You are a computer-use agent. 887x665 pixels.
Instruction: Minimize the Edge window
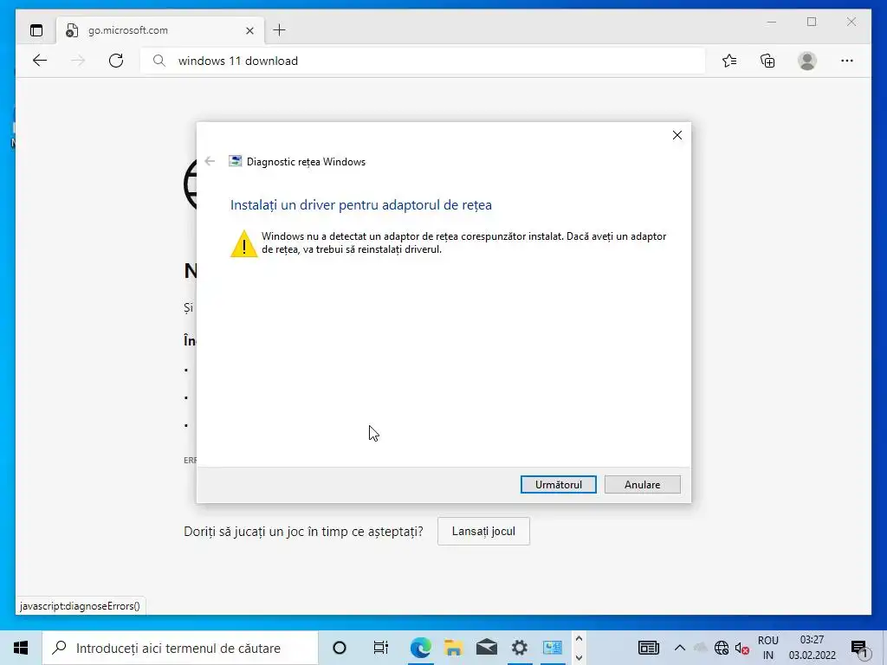tap(772, 22)
